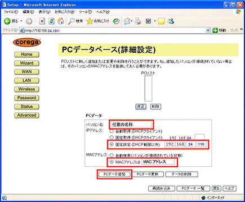
Task: Select the MAC address 自動検索 radio button
Action: (112, 155)
